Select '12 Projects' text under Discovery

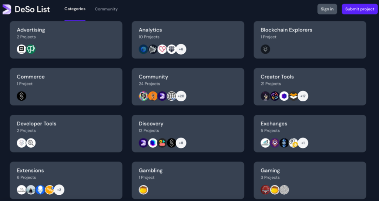[x=149, y=131]
